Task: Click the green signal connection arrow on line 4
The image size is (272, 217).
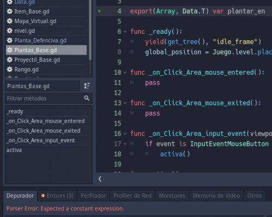Action: click(100, 11)
